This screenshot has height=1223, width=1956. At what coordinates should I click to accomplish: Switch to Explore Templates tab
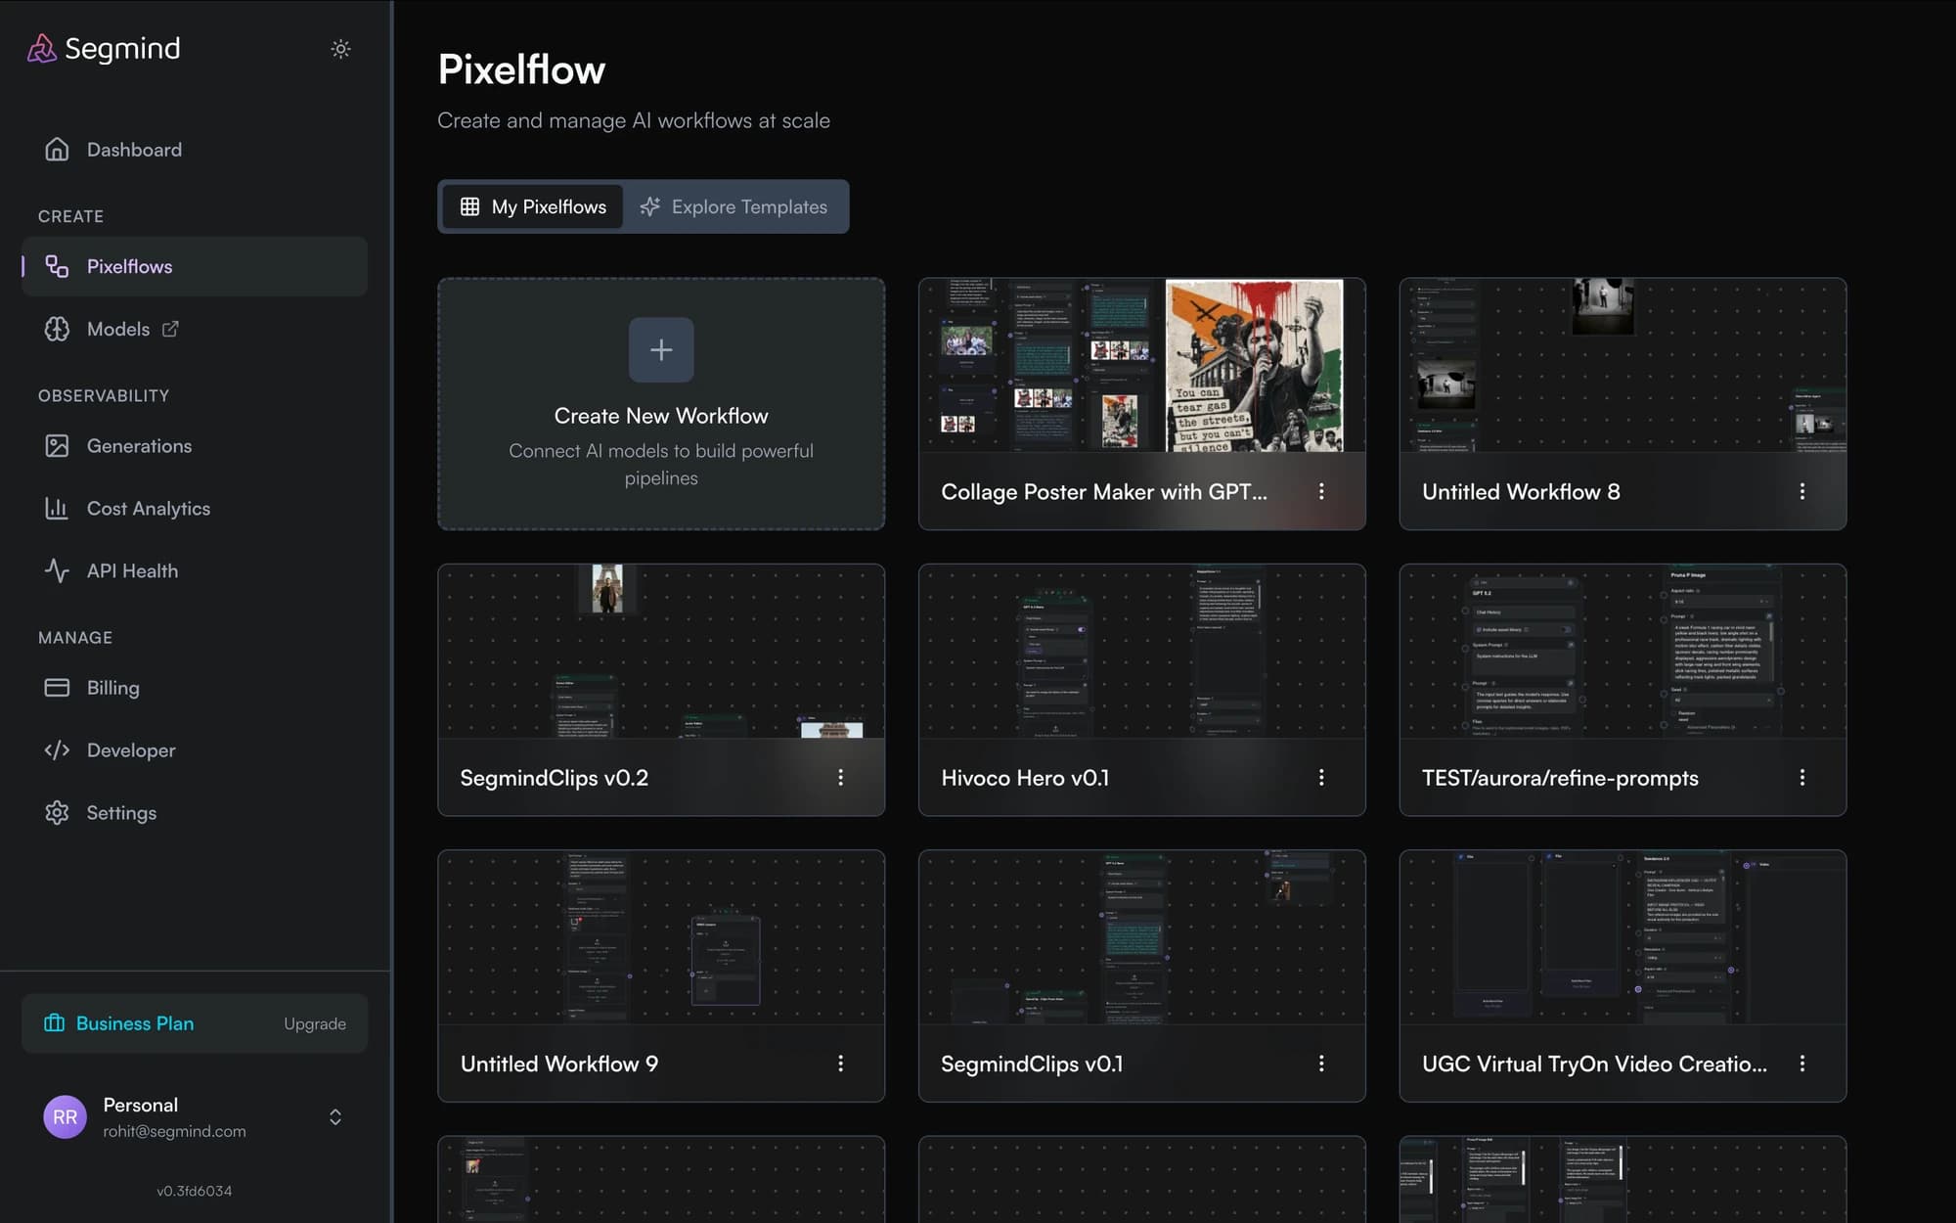(x=733, y=206)
